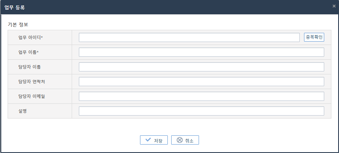Focus the 담당자 이메일 input box
The height and width of the screenshot is (153, 339).
tap(202, 96)
